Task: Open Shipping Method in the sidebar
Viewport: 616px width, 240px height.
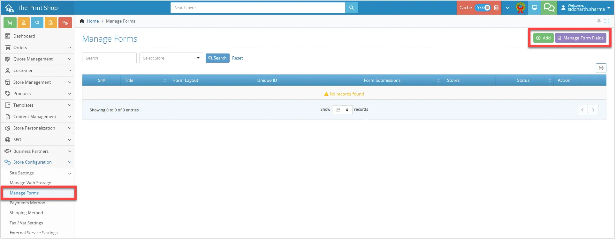Action: click(26, 213)
